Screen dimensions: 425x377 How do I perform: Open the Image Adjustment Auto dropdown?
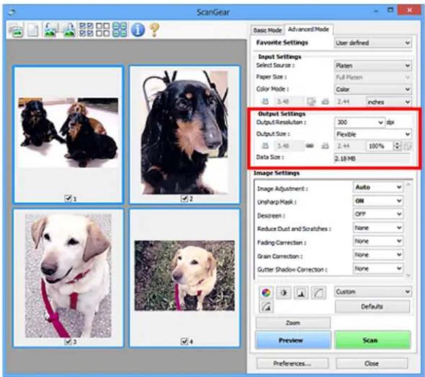[378, 187]
